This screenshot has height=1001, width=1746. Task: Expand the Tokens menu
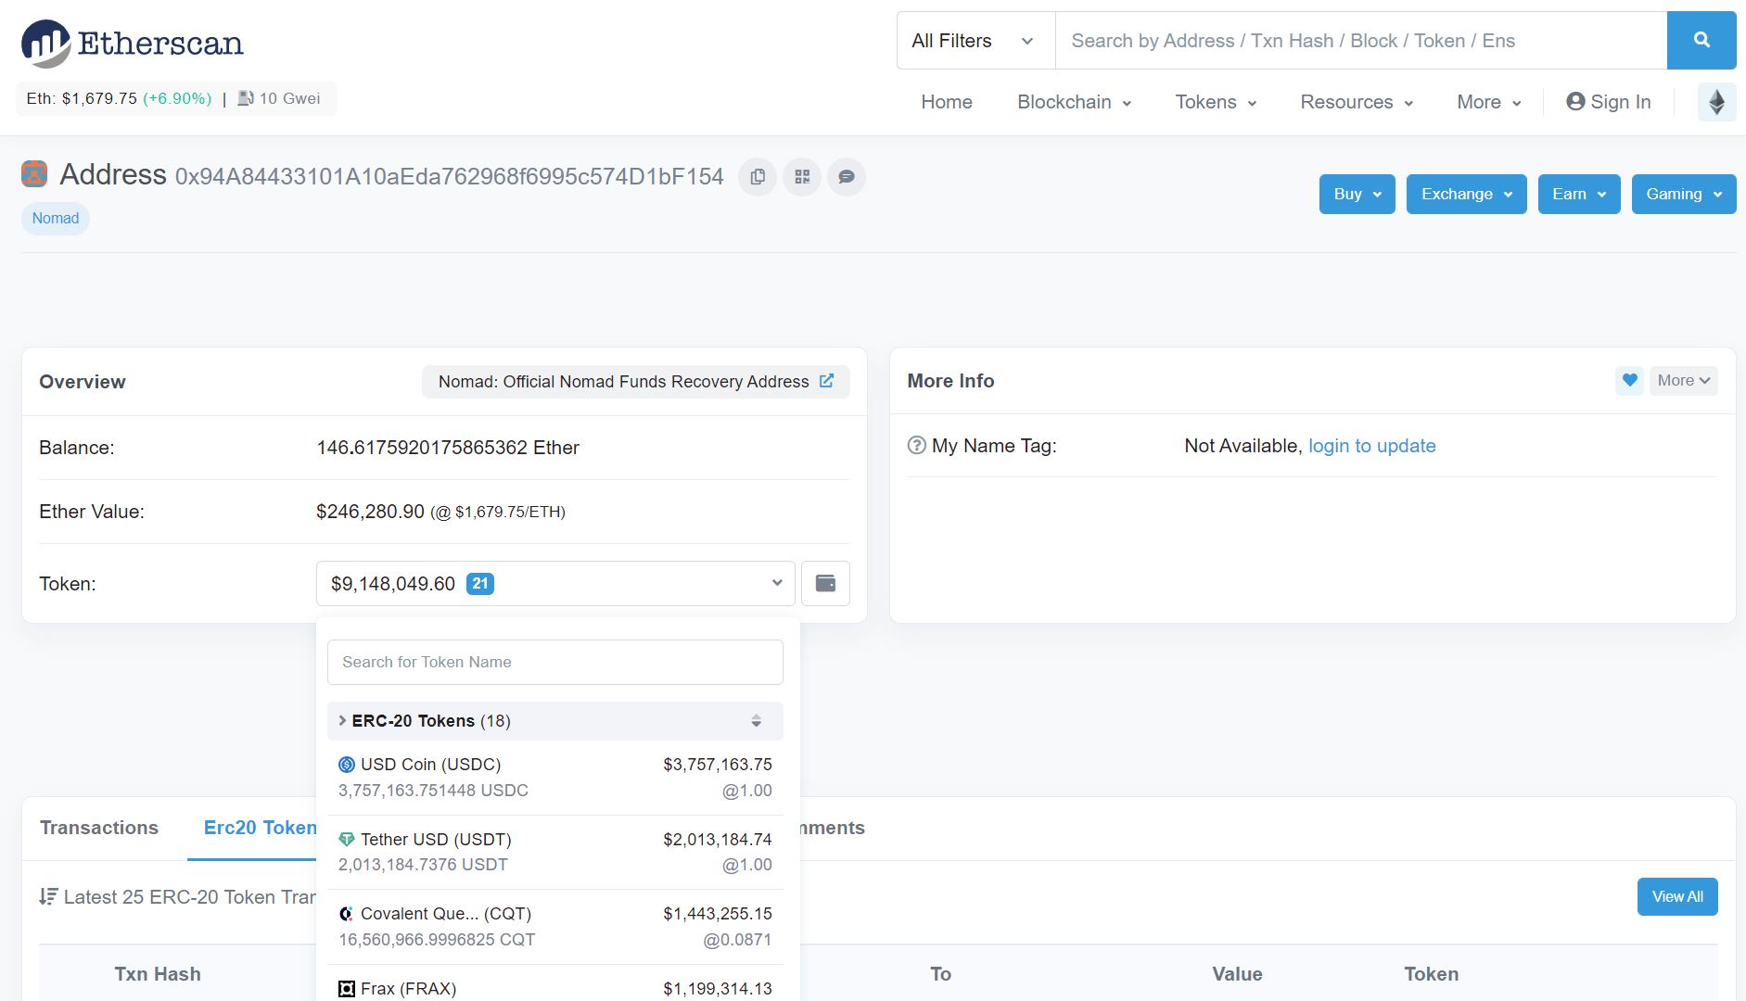tap(1216, 102)
